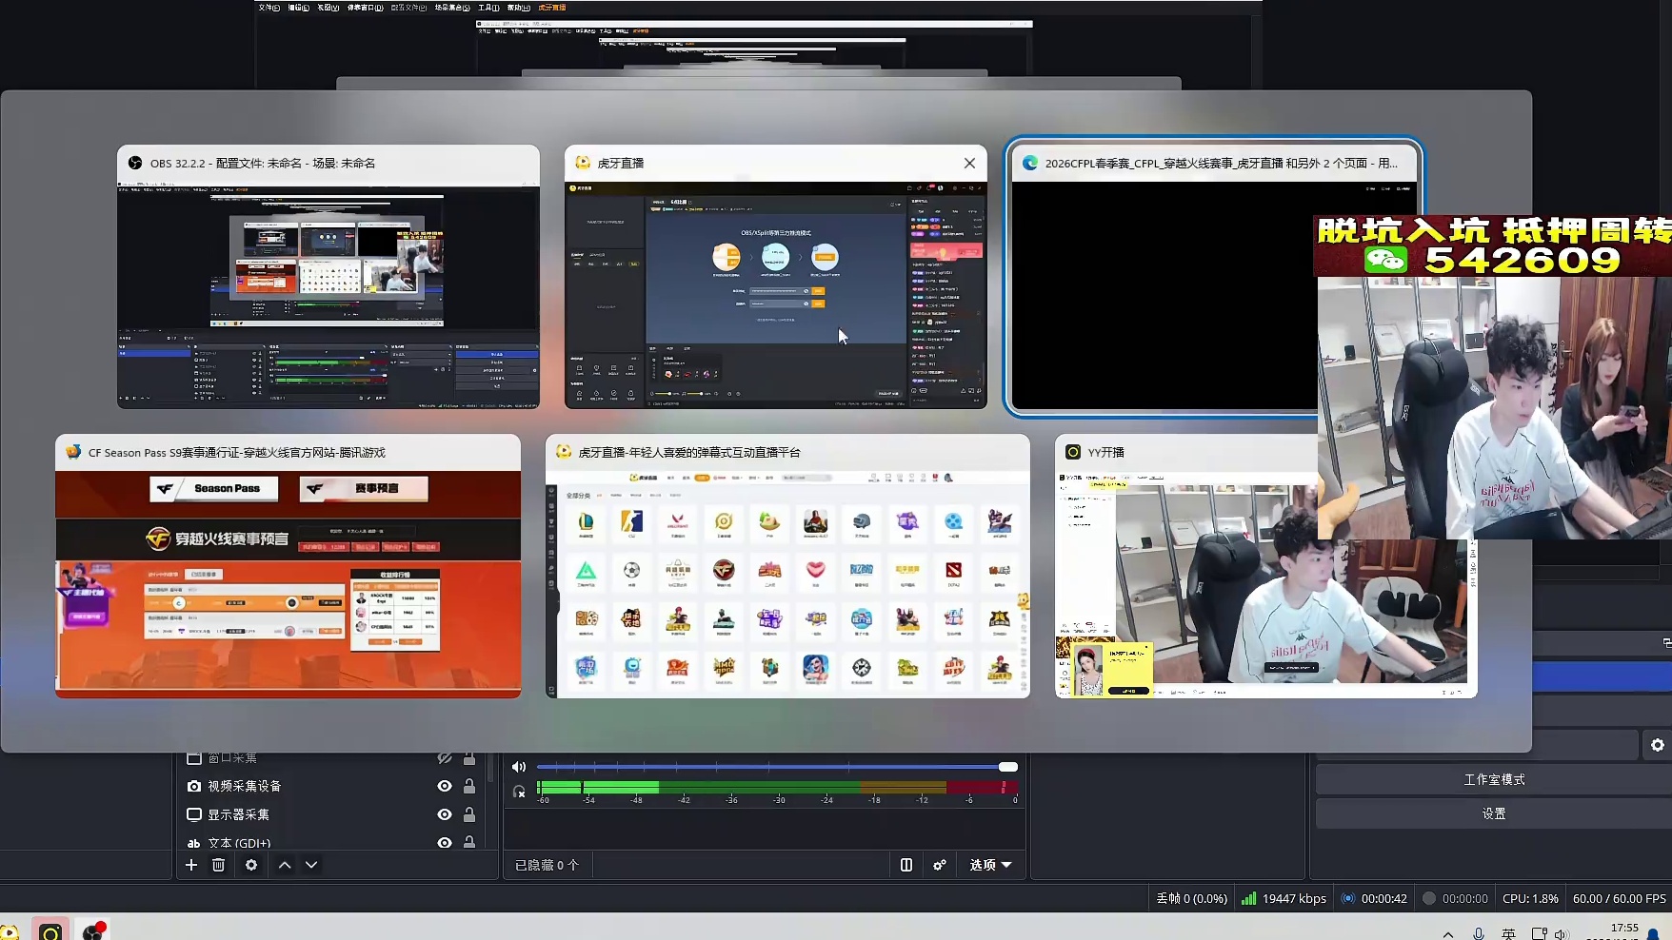
Task: Toggle the lock on 视频采集设备
Action: [x=469, y=786]
